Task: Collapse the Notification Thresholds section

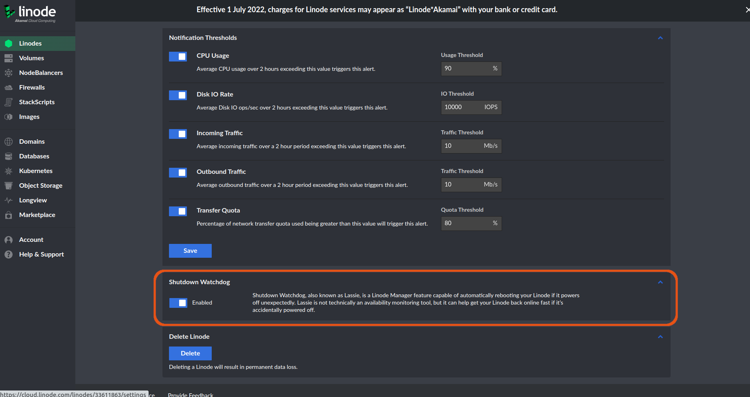Action: tap(660, 38)
